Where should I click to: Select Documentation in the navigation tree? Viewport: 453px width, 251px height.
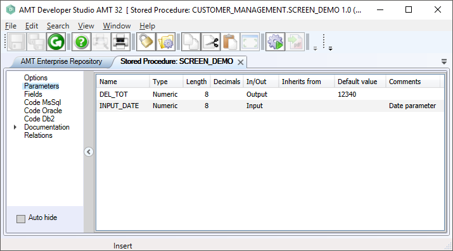[47, 127]
